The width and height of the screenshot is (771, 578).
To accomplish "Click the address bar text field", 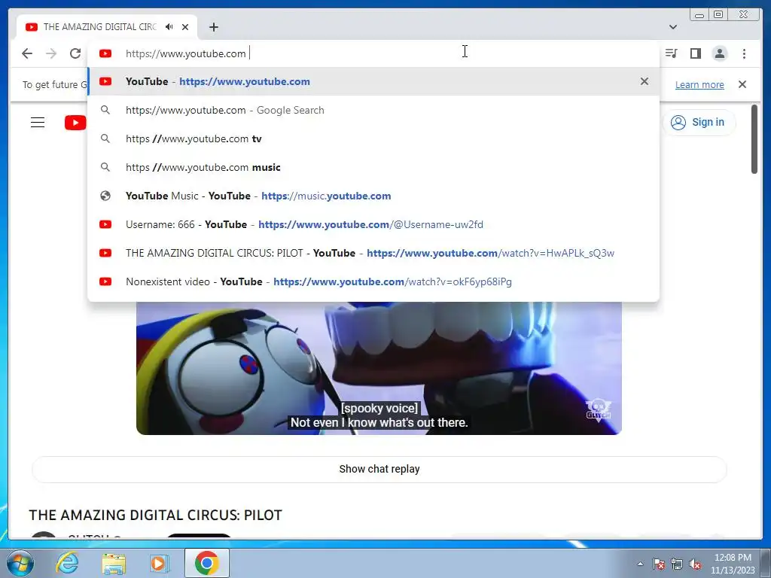I will point(373,53).
